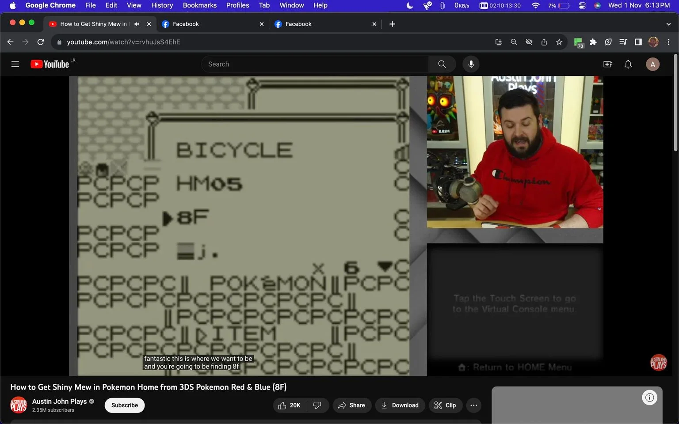Screen dimensions: 679x424
Task: Open the YouTube Create video icon
Action: tap(608, 64)
